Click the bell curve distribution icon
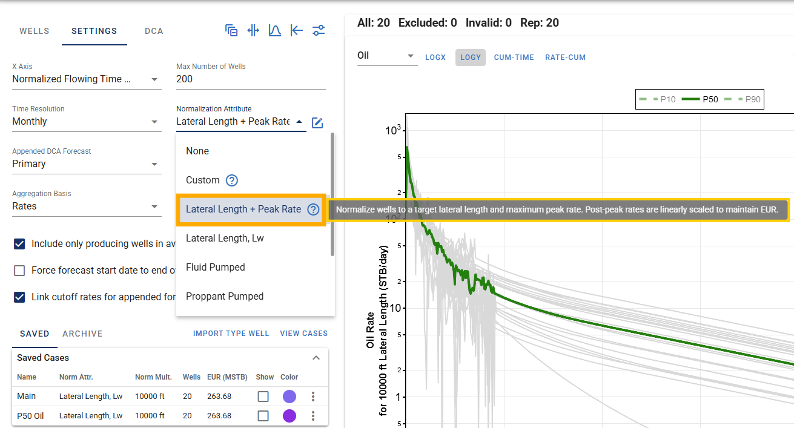 [x=275, y=30]
